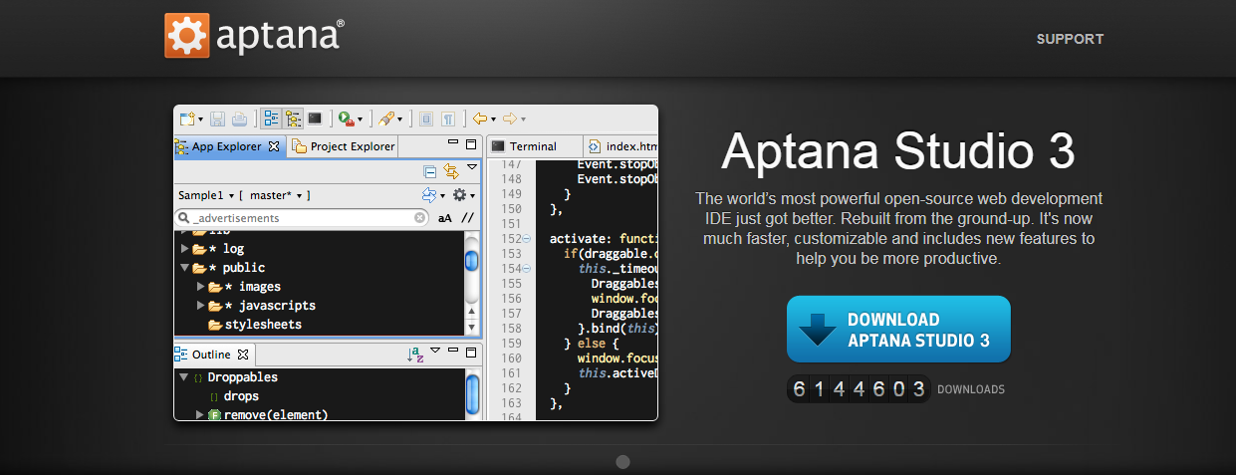Collapse the public folder

pos(185,268)
